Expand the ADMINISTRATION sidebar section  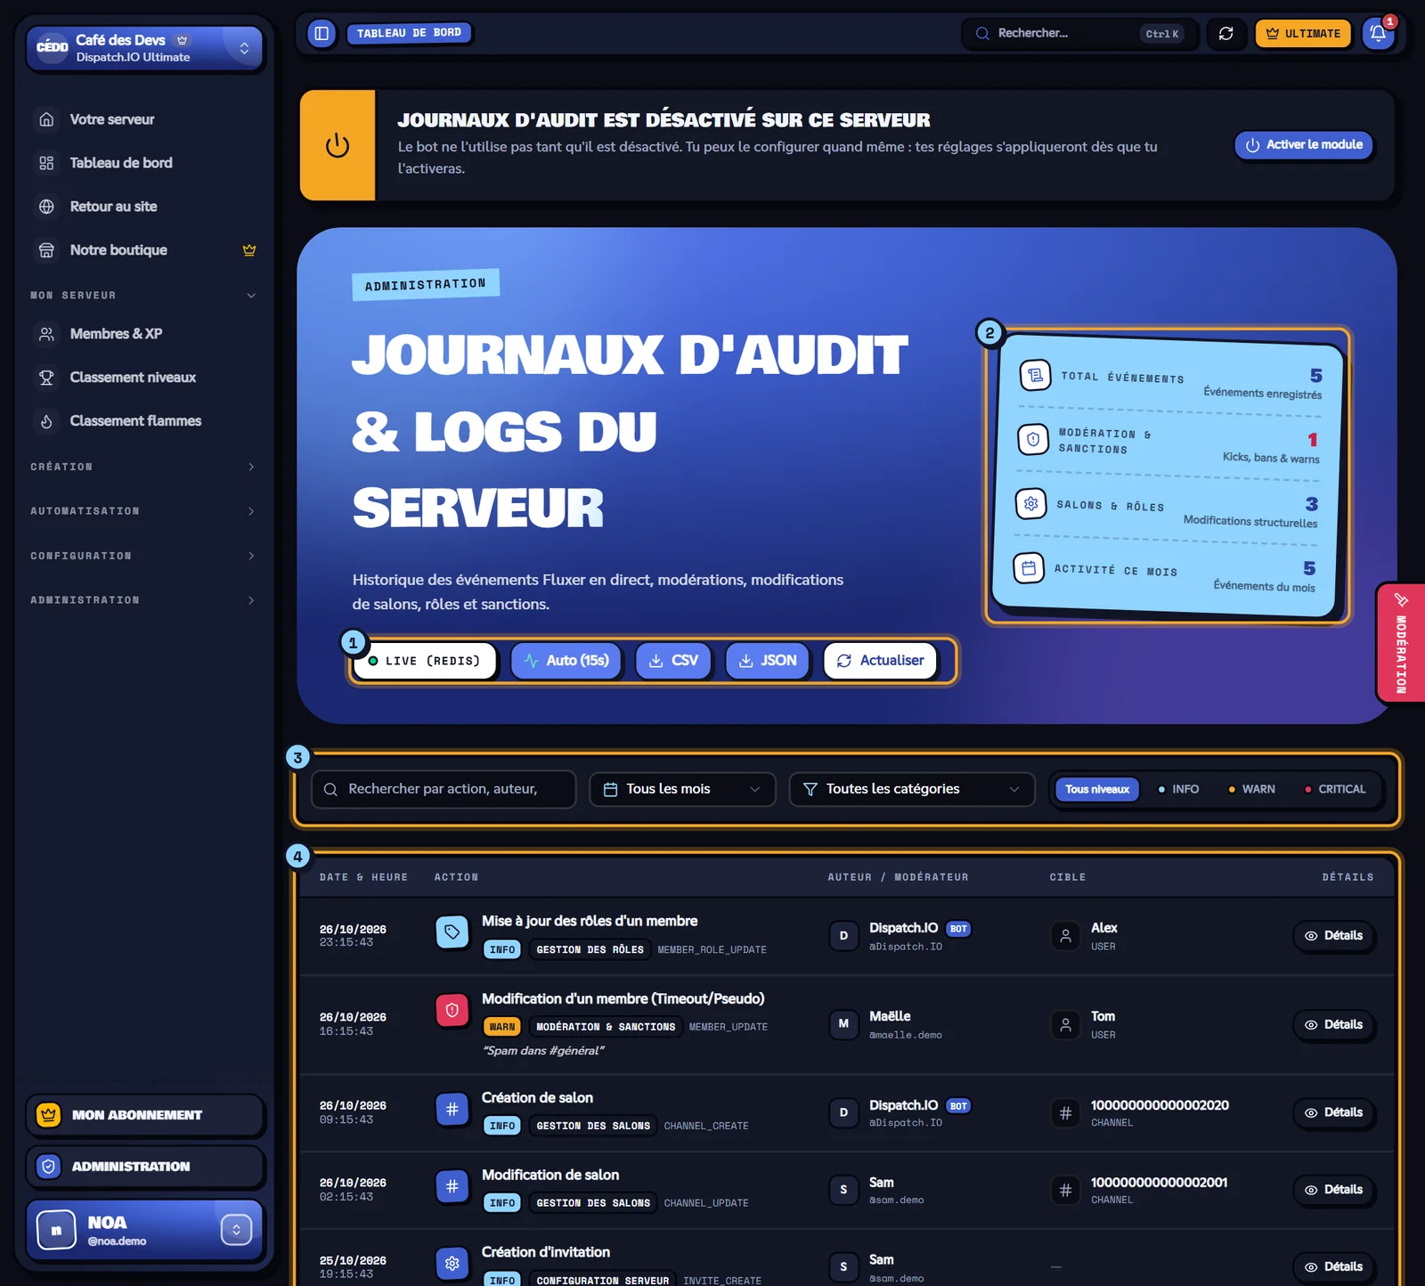point(142,600)
